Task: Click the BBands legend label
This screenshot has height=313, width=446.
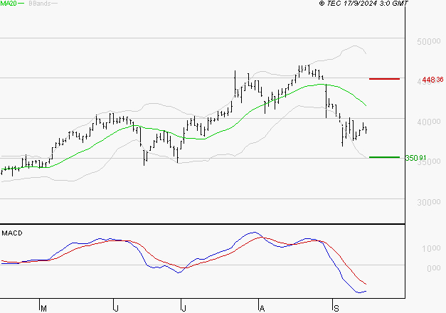Action: point(39,4)
